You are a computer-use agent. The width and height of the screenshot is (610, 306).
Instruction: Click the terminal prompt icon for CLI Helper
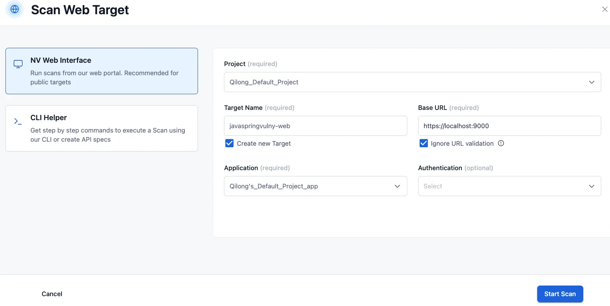(x=18, y=121)
